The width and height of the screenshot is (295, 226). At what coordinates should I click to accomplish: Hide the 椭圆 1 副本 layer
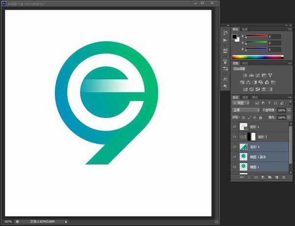click(234, 157)
